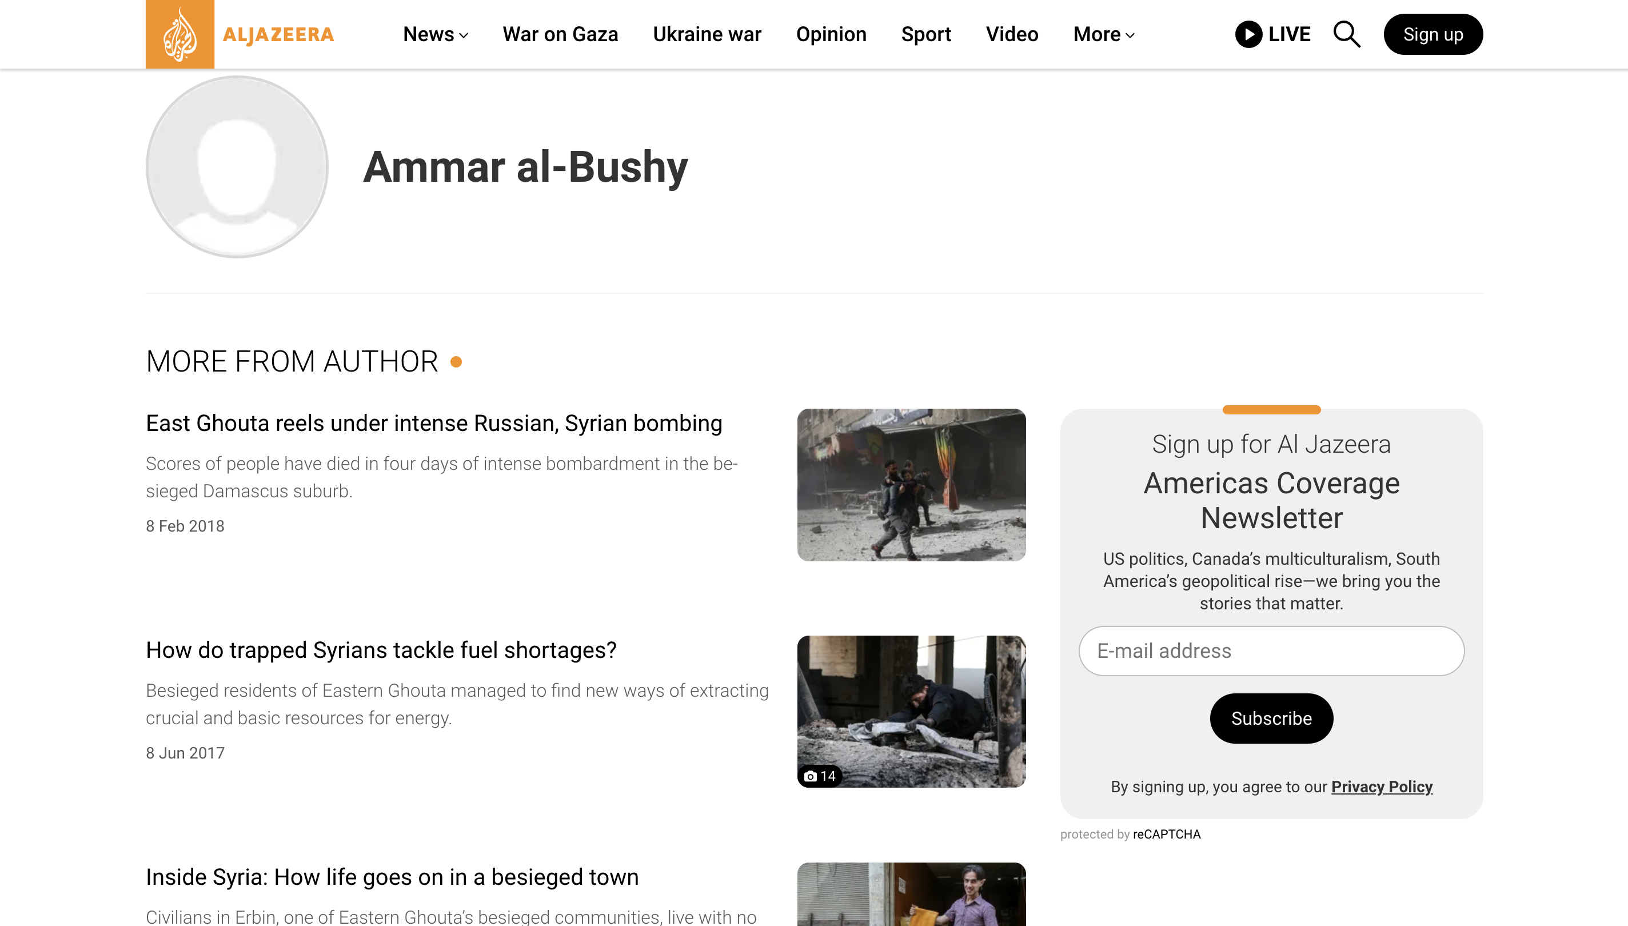Viewport: 1628px width, 926px height.
Task: Click the author avatar placeholder
Action: pyautogui.click(x=237, y=167)
